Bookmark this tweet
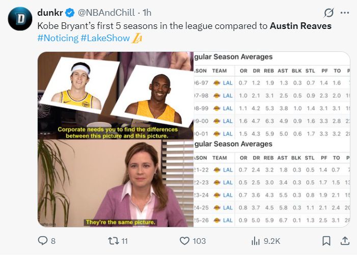Image resolution: width=357 pixels, height=256 pixels. (326, 241)
